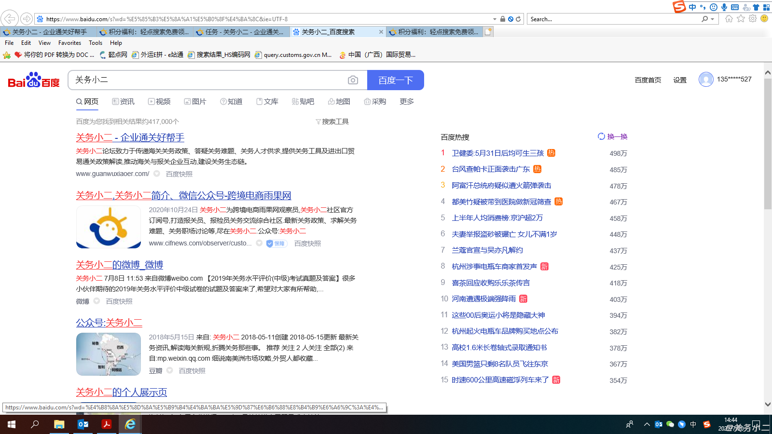772x434 pixels.
Task: Switch to the '关务小二 - 企业通关好帮手' browser tab
Action: [x=48, y=32]
